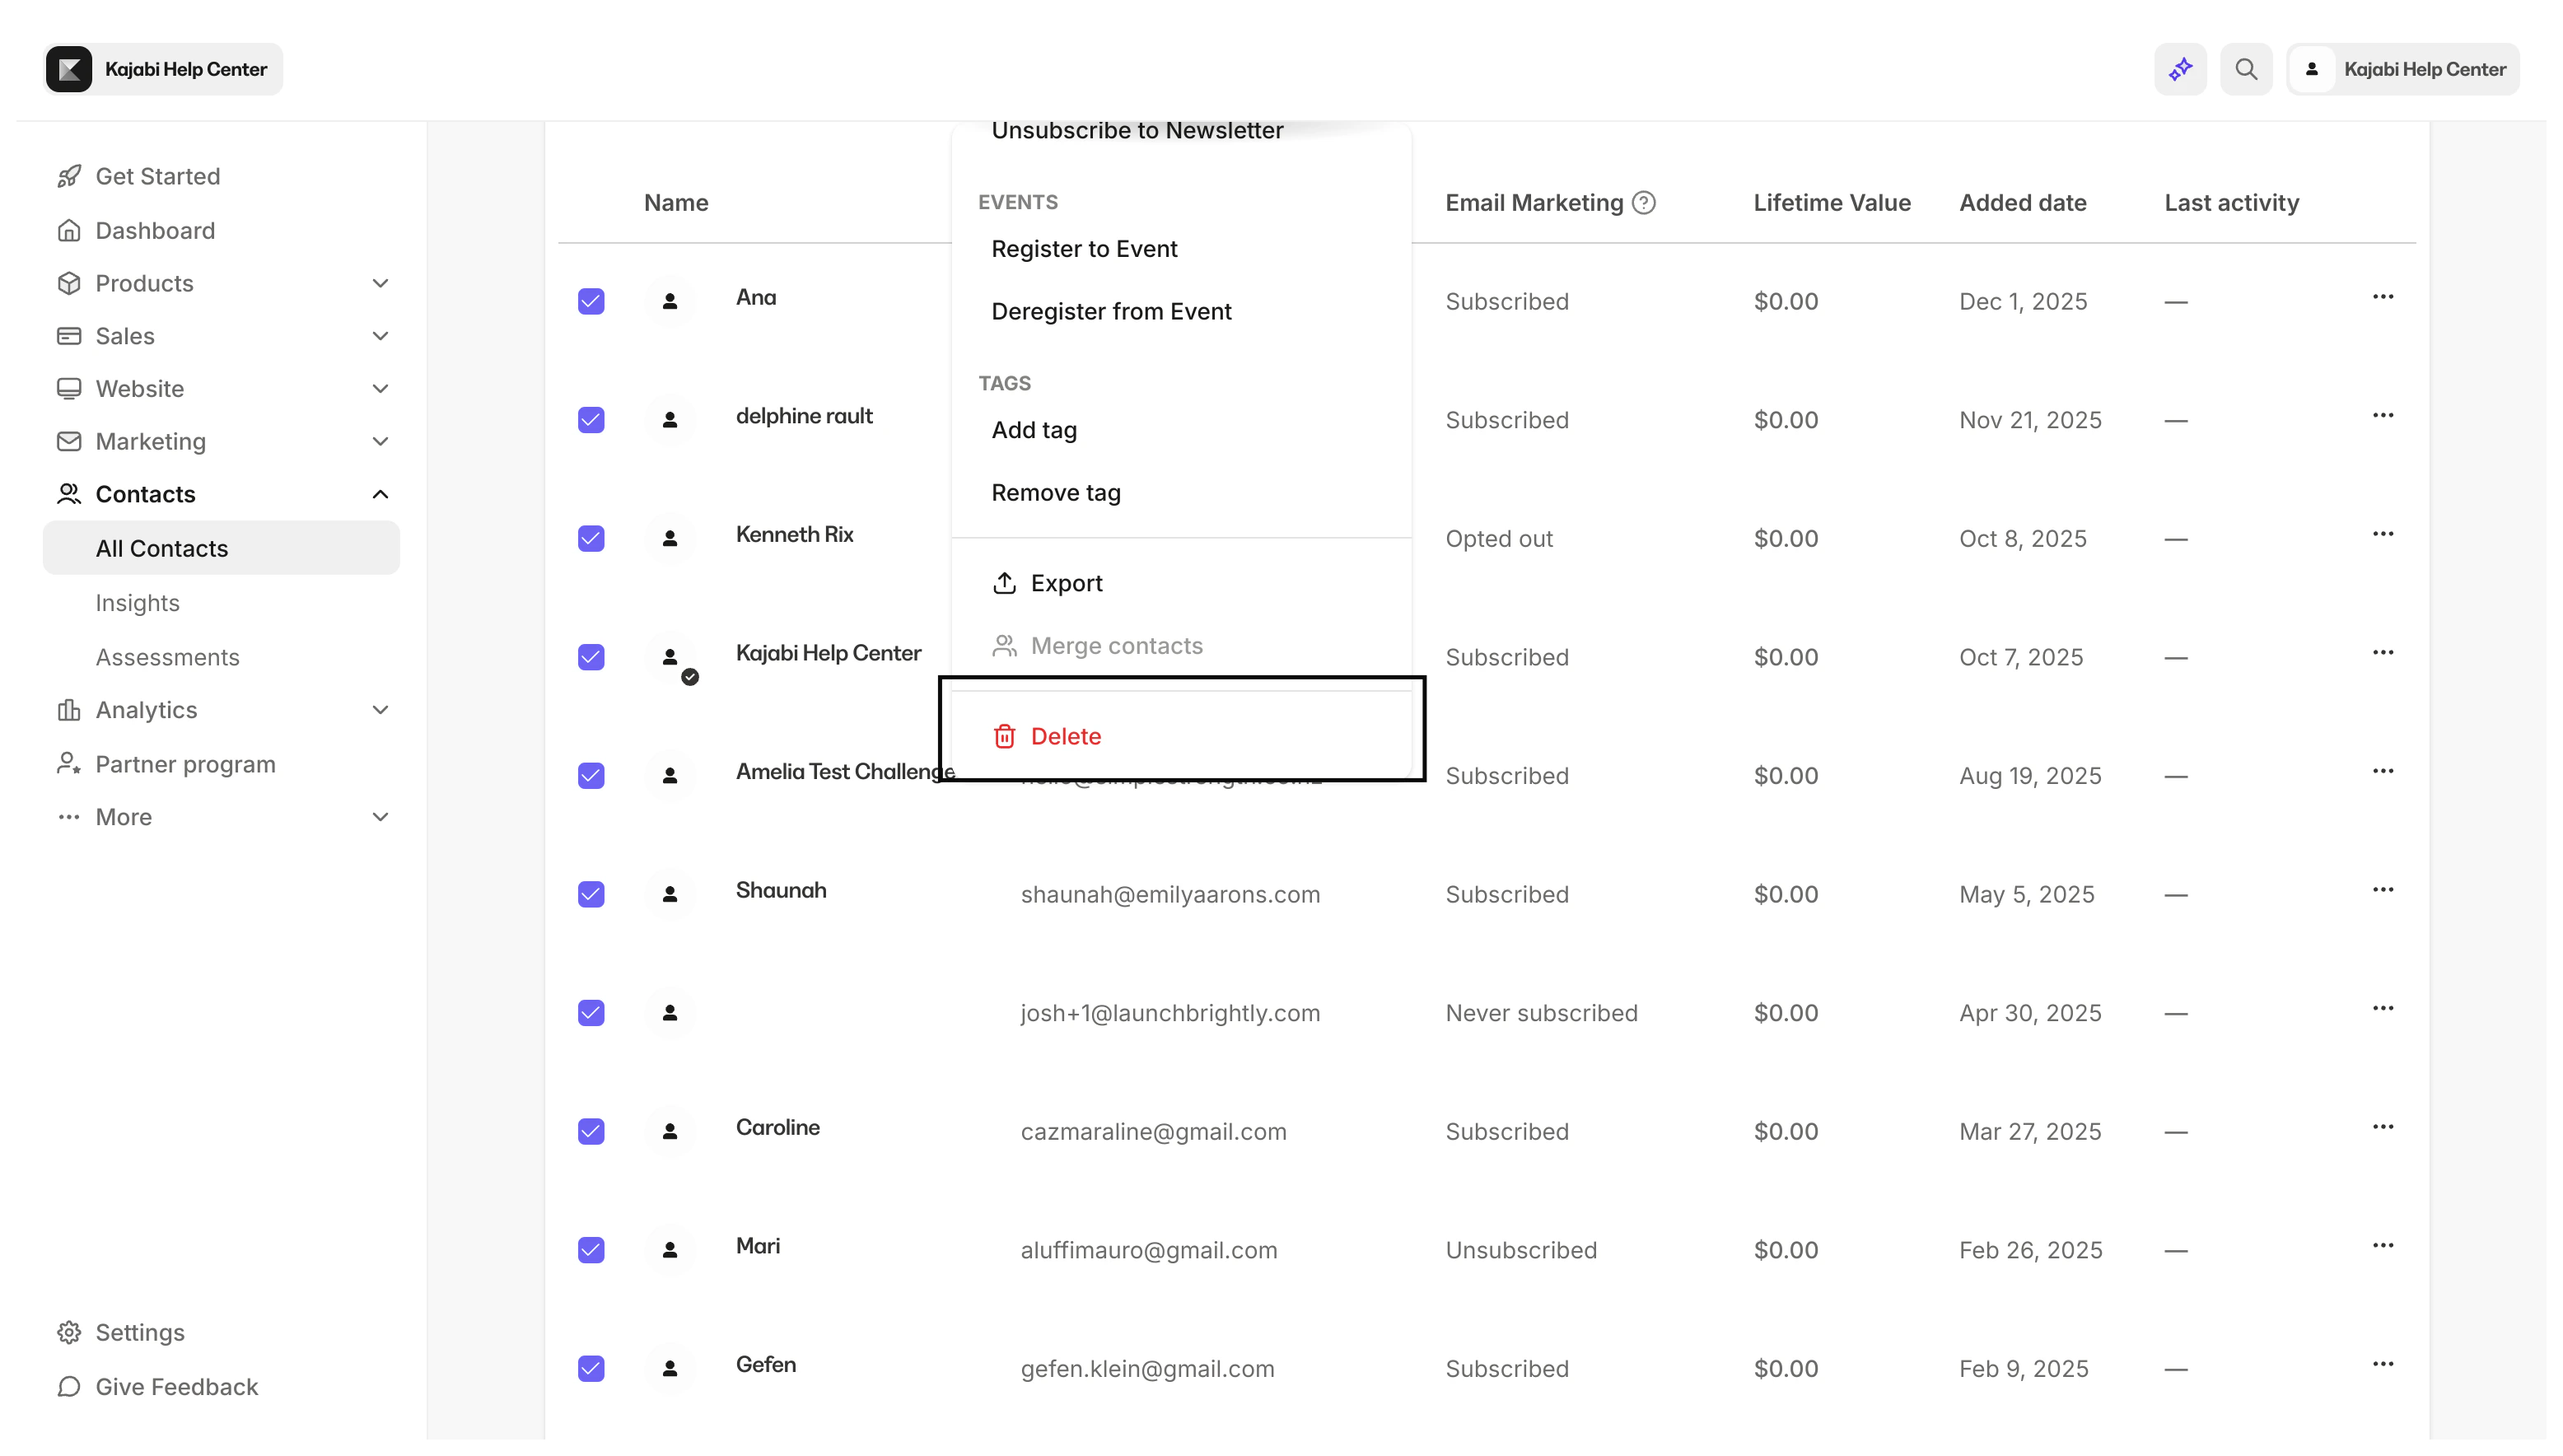The width and height of the screenshot is (2563, 1456).
Task: Choose Add tag from bulk menu
Action: [x=1034, y=430]
